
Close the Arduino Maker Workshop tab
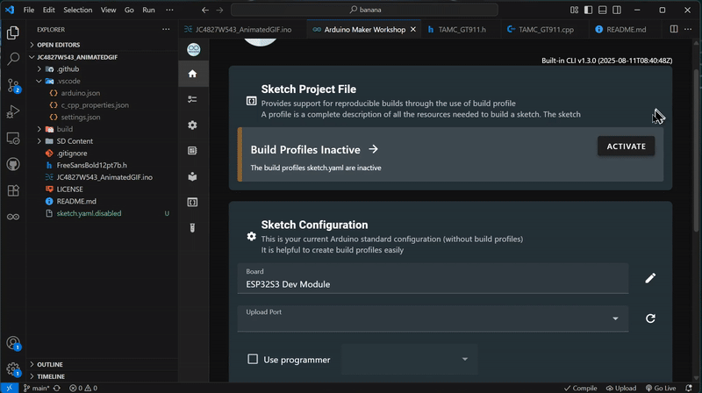[x=412, y=29]
